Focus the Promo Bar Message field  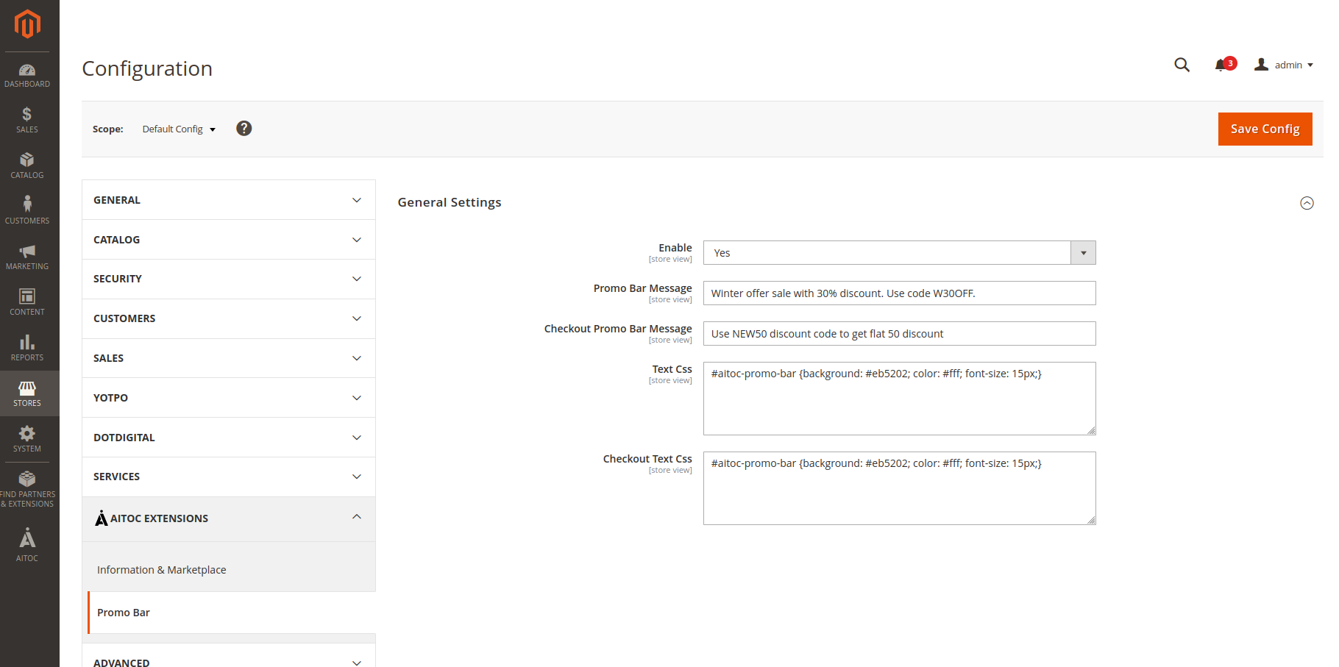tap(899, 293)
